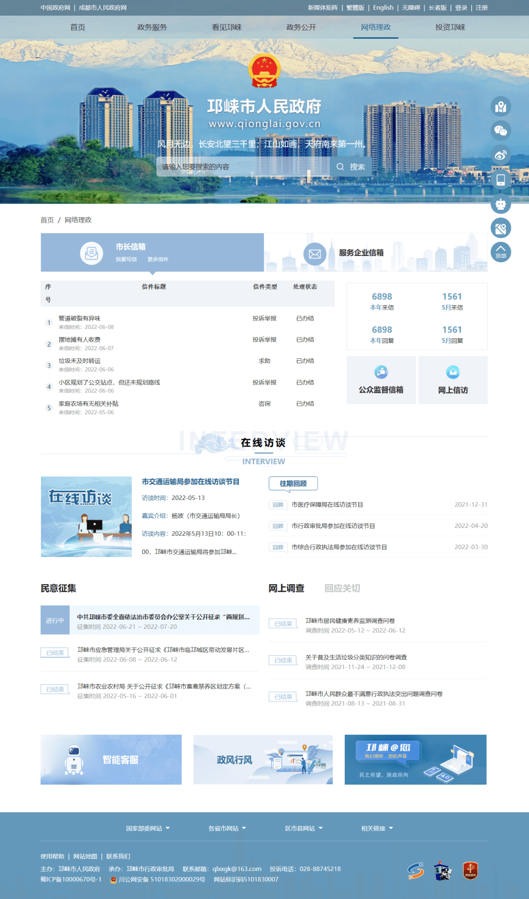Click the blue S-shaped footer logo

[x=416, y=871]
